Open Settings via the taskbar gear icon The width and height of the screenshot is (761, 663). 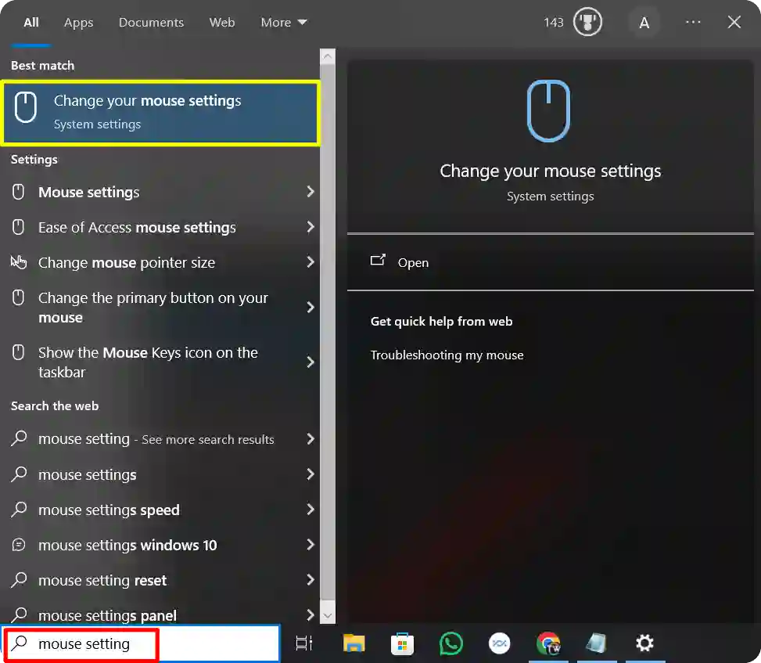(644, 643)
